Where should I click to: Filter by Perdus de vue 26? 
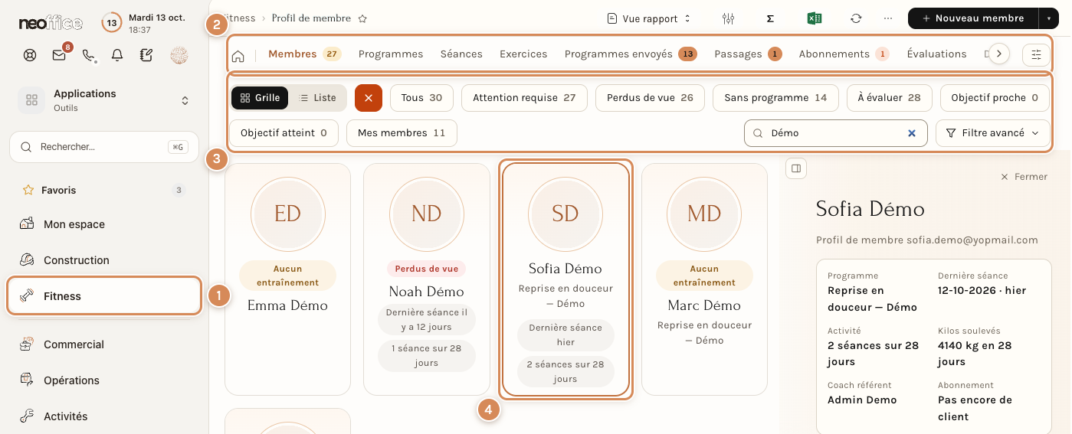tap(650, 98)
